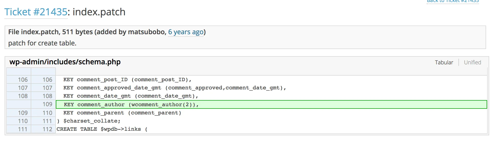The image size is (503, 144).
Task: Click old line number 106 in left column
Action: [x=23, y=80]
